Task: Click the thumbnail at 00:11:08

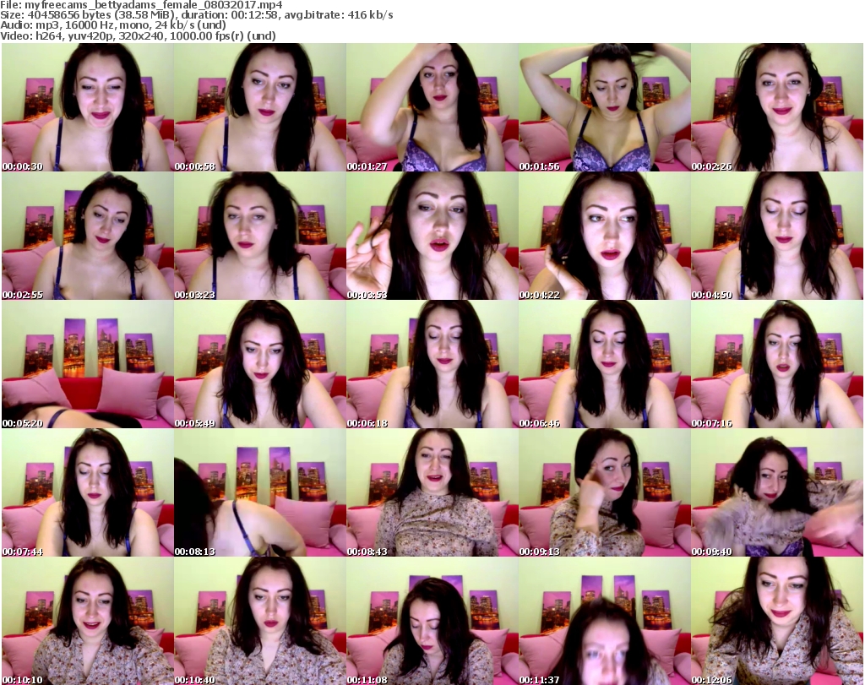Action: [x=432, y=621]
